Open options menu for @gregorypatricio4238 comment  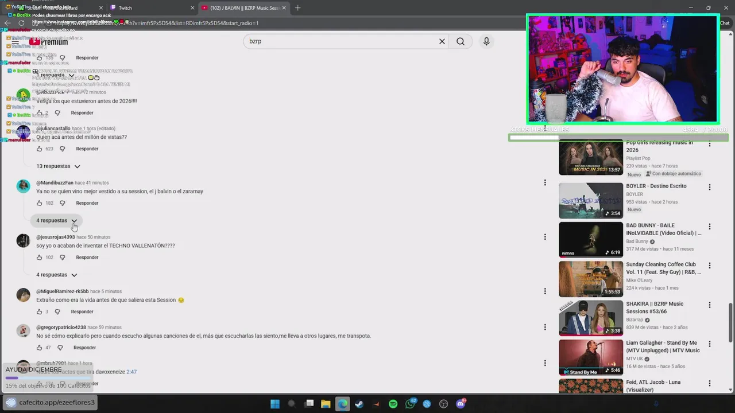pyautogui.click(x=545, y=327)
